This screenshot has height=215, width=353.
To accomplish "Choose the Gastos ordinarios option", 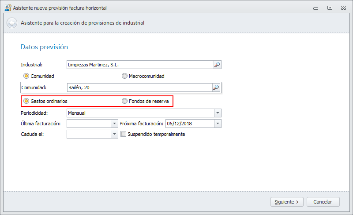I will [26, 101].
